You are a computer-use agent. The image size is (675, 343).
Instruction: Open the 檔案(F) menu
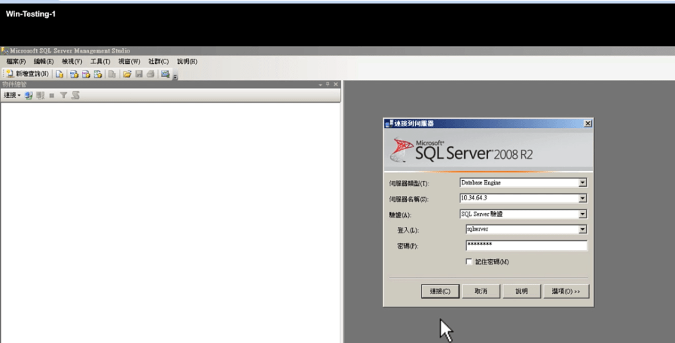[16, 61]
